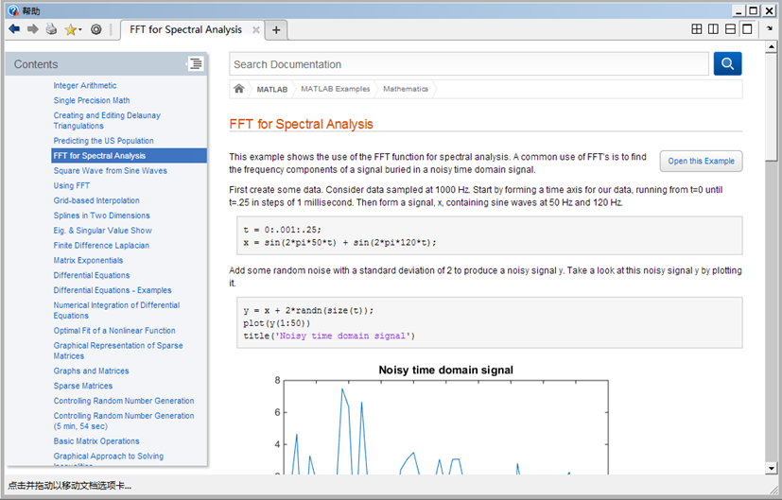Switch to four-pane tile layout

697,29
